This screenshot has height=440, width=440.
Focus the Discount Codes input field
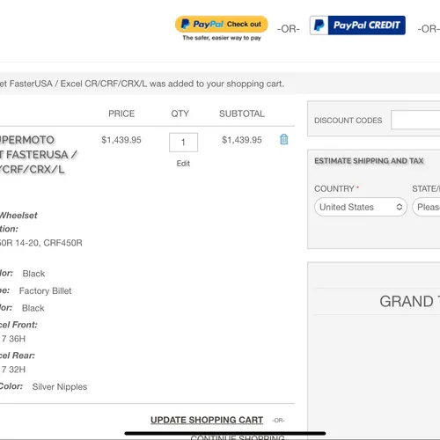415,120
